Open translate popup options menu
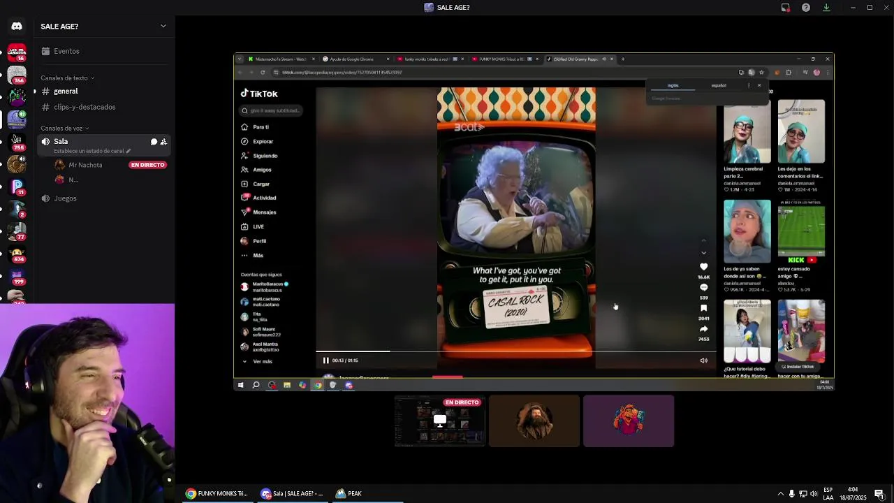Screen dimensions: 894x503 click(749, 85)
